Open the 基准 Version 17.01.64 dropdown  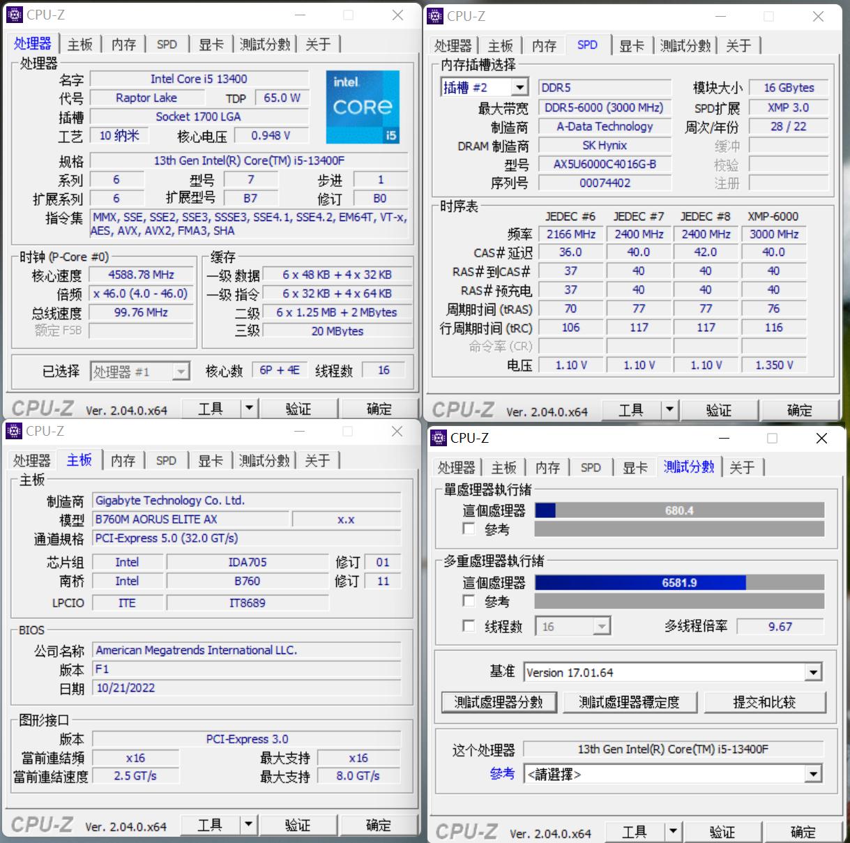pos(813,671)
